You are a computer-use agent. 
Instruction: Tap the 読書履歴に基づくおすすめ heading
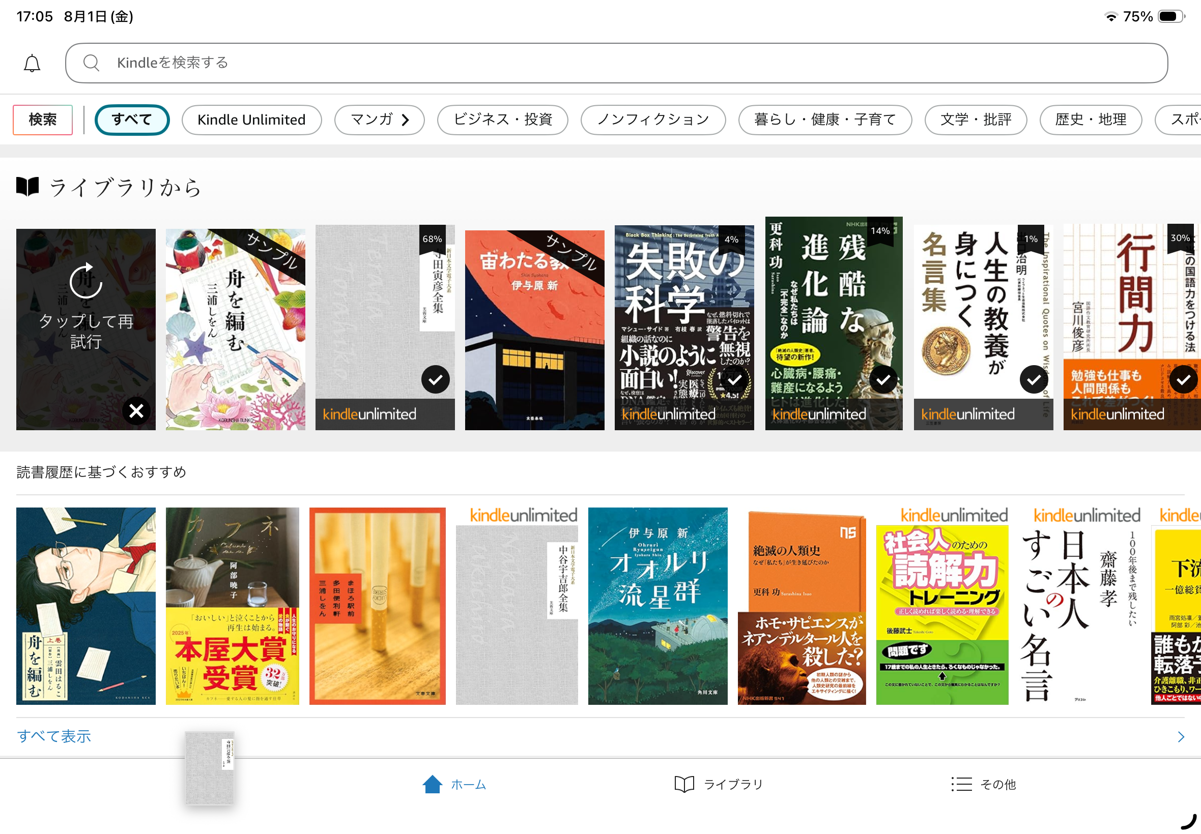(x=101, y=472)
